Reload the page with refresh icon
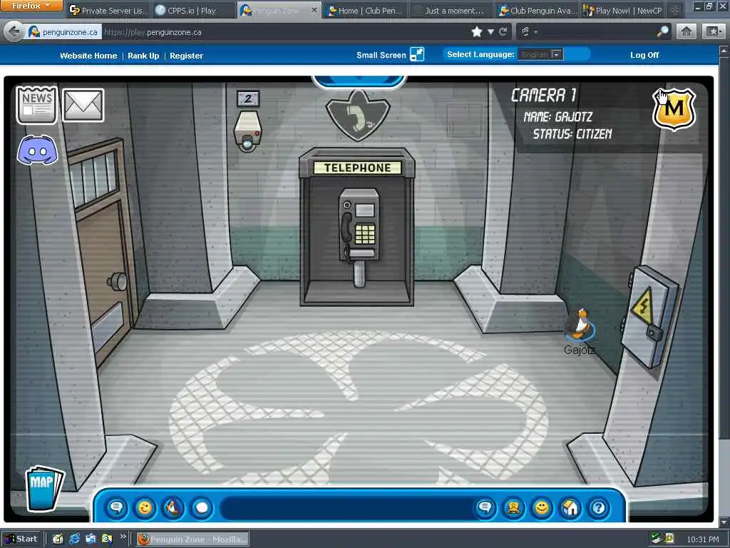 coord(503,31)
